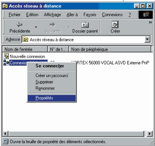Open the ? help menu
Viewport: 155px width, 146px height.
pos(130,15)
